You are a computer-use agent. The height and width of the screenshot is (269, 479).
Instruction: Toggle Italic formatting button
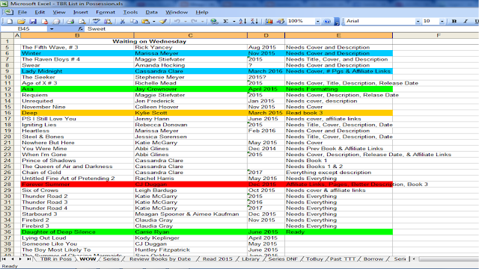tap(466, 22)
